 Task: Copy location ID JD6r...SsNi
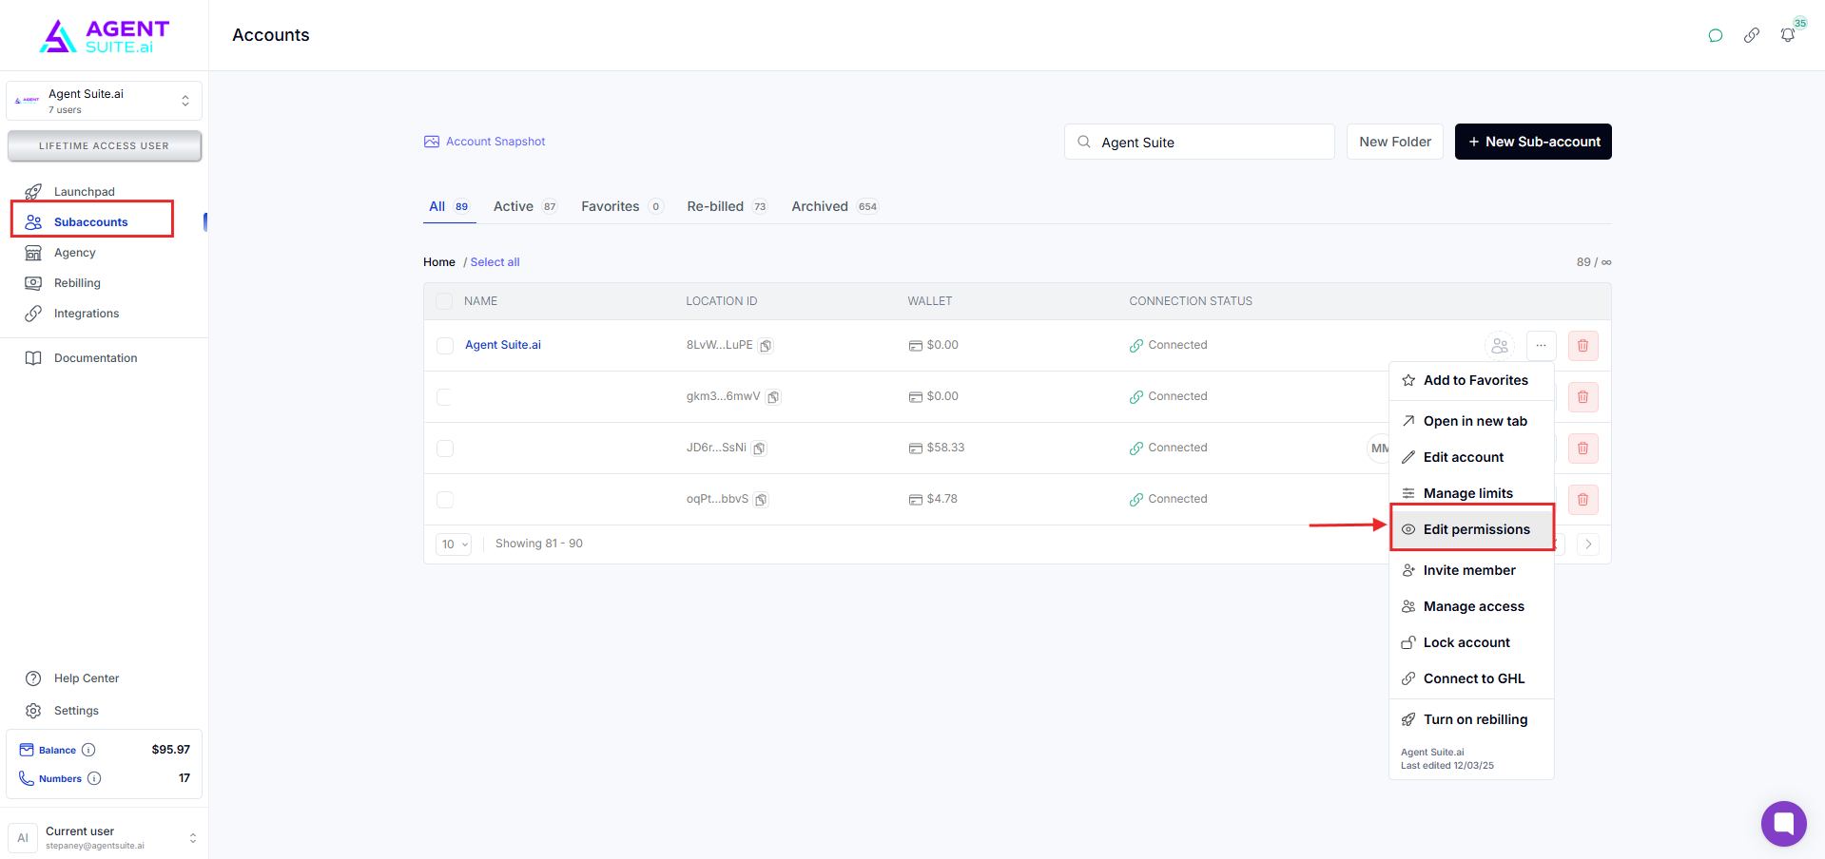click(760, 449)
